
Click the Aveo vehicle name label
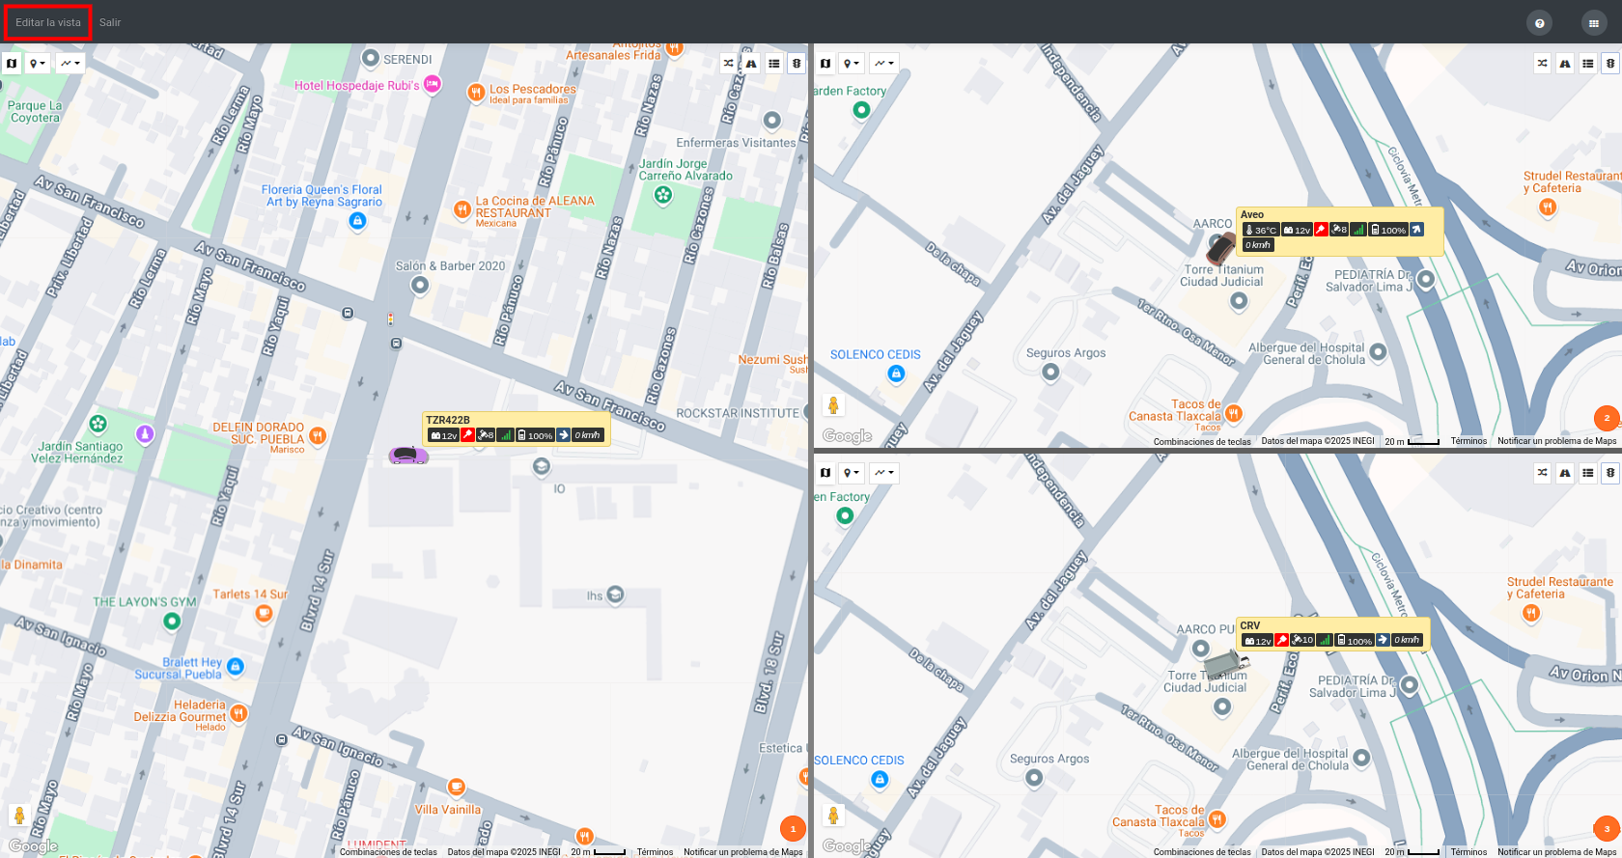(1252, 214)
